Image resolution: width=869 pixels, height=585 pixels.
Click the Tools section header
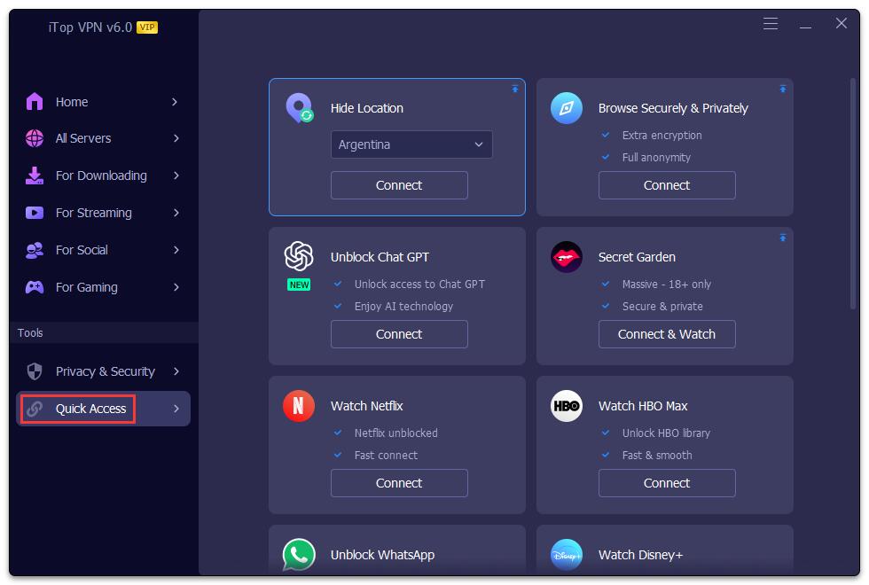click(x=30, y=333)
